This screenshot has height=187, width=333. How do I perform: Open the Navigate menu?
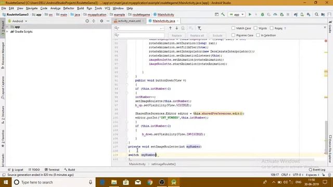(32, 8)
